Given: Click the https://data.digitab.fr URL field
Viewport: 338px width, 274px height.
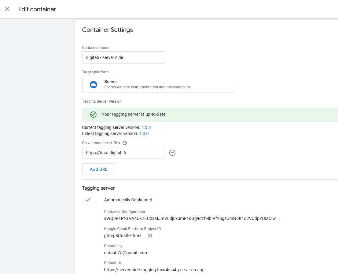Looking at the screenshot, I should [x=123, y=153].
